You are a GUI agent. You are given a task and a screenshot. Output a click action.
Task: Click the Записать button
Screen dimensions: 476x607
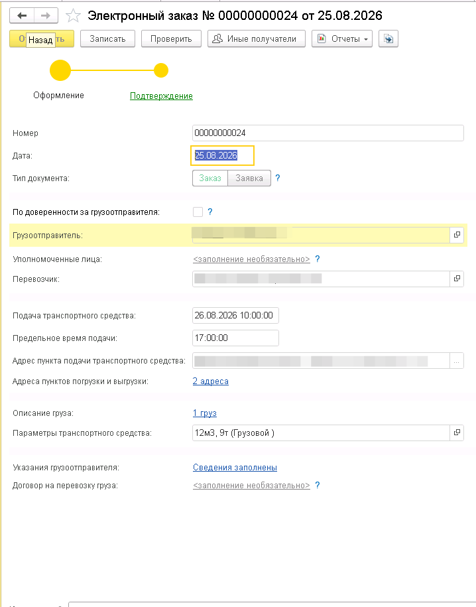(107, 38)
